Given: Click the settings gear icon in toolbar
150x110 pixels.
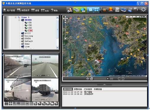Looking at the screenshot, I should click(144, 10).
